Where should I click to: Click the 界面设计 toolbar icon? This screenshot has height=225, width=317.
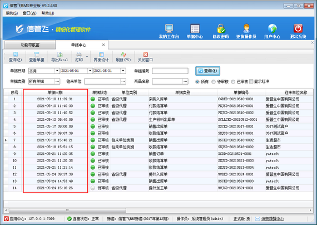(x=101, y=55)
